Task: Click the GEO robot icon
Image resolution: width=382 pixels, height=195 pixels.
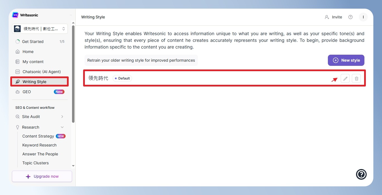Action: click(x=18, y=92)
